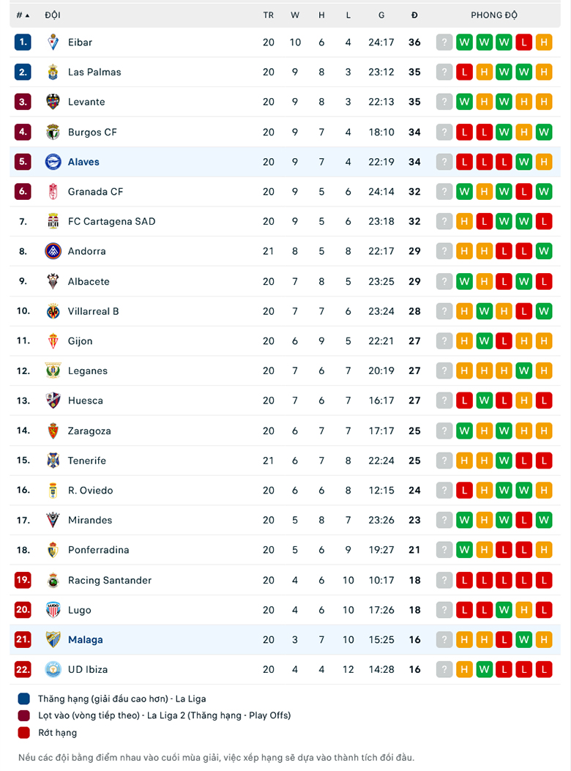The height and width of the screenshot is (771, 571).
Task: Select the Alaves club badge
Action: click(x=53, y=162)
